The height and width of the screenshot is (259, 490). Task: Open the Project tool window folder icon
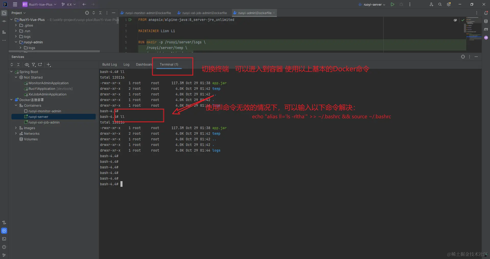coord(4,13)
